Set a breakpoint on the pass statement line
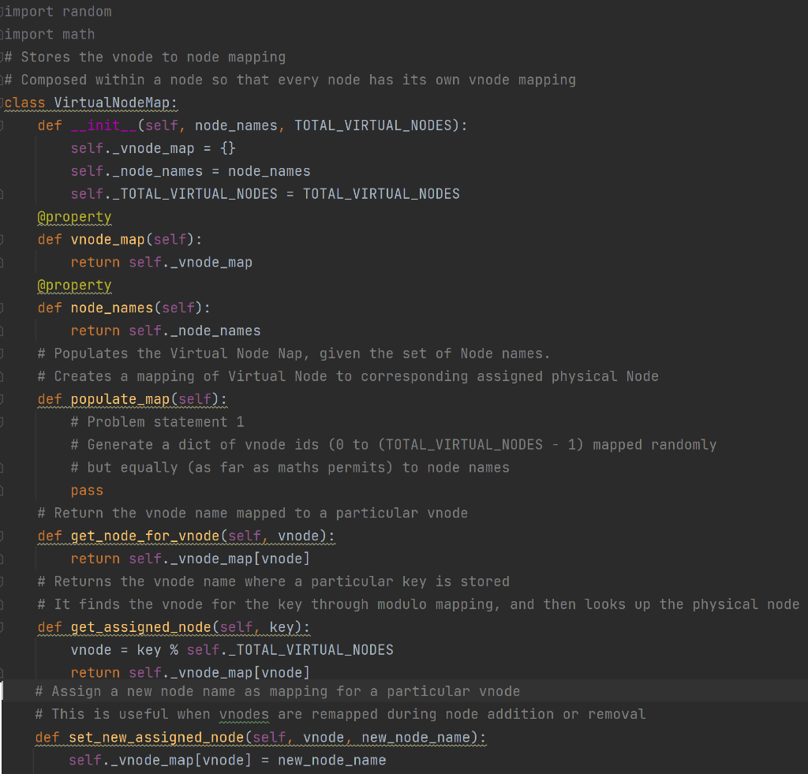 (x=6, y=490)
